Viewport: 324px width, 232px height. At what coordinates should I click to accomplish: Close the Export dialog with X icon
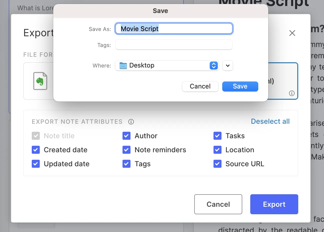[x=292, y=33]
